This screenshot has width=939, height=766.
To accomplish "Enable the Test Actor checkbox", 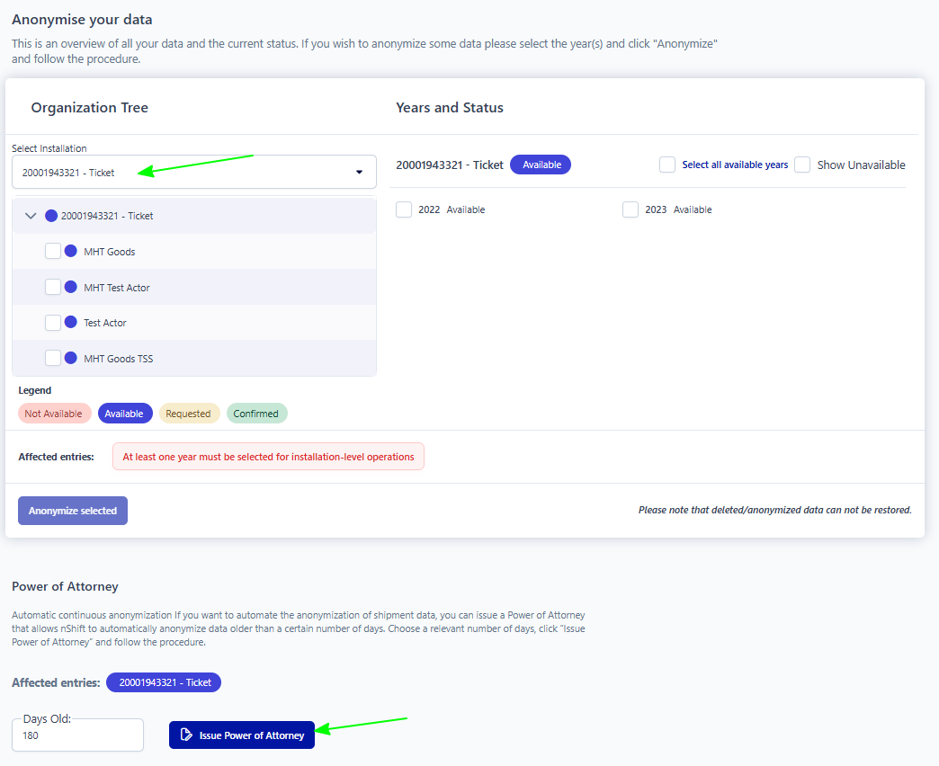I will pos(53,323).
